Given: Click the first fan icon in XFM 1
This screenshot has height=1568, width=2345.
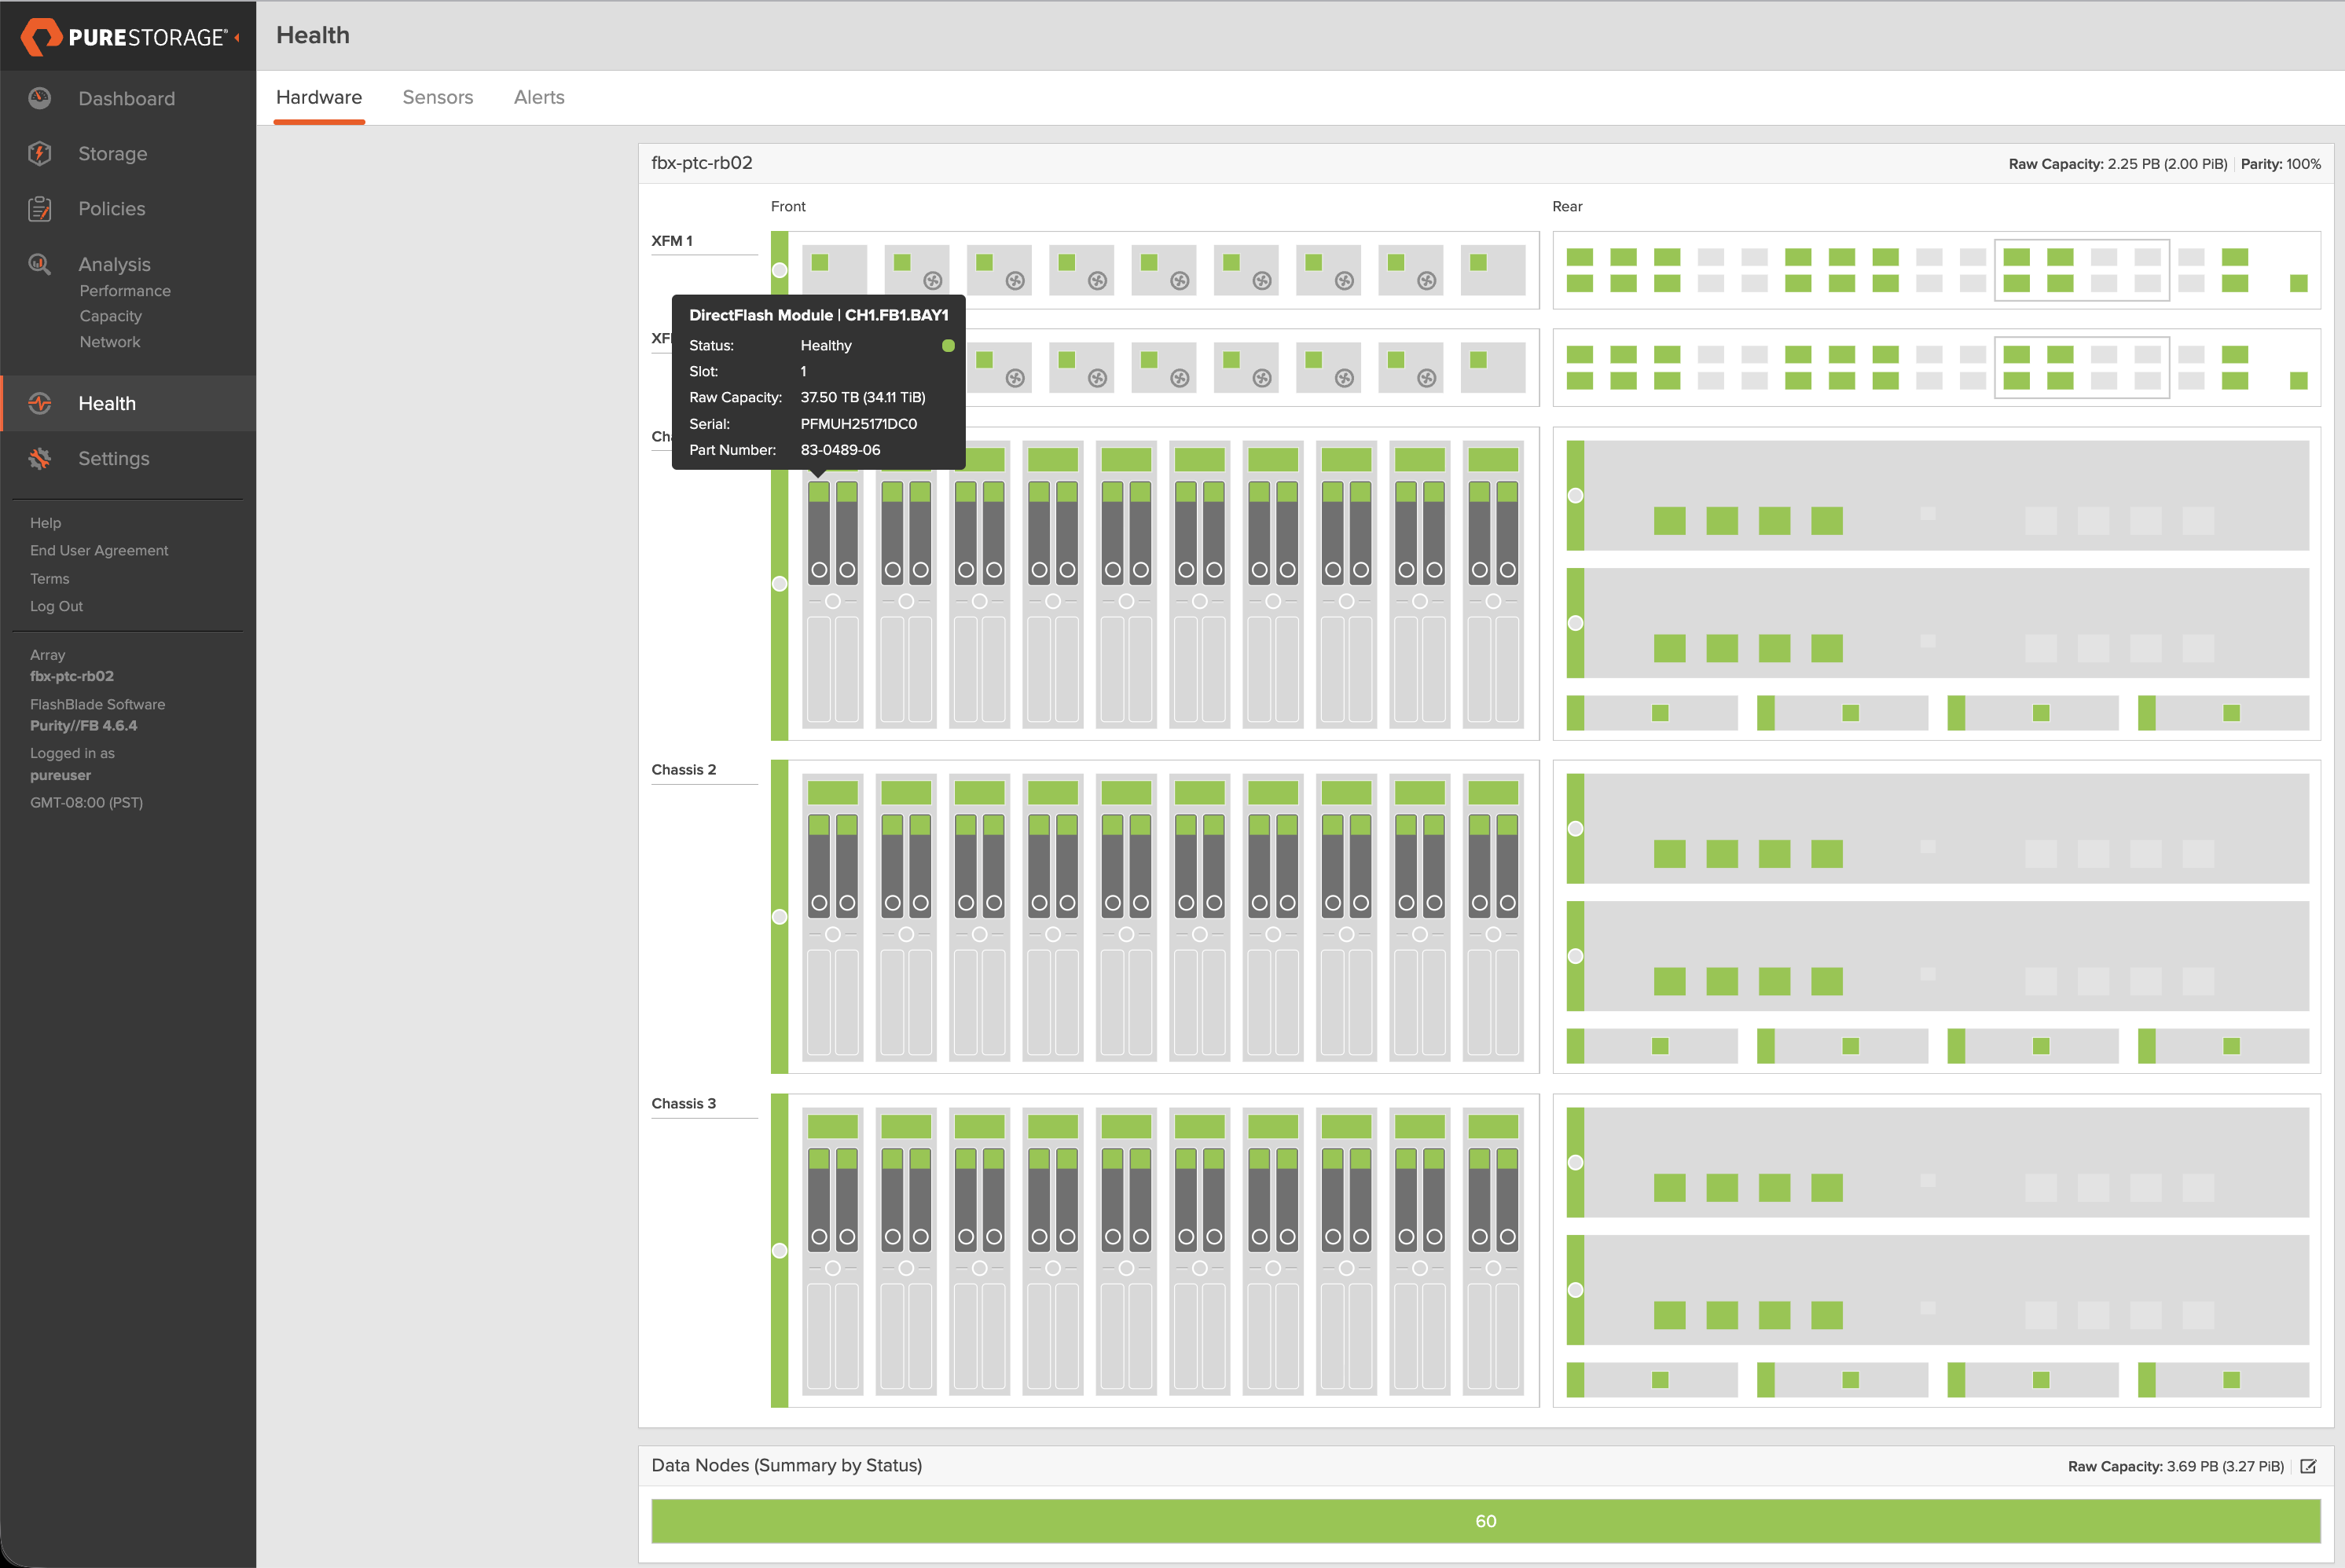Looking at the screenshot, I should point(932,280).
